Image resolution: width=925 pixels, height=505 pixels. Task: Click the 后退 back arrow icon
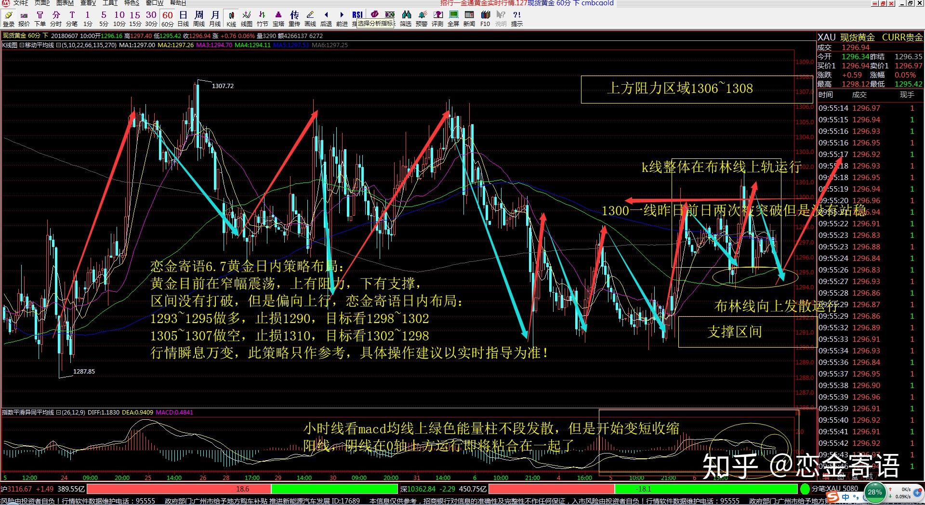326,19
